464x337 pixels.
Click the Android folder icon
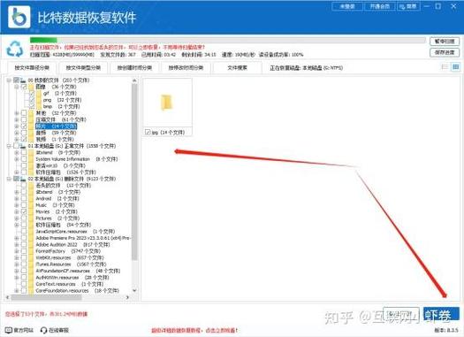(31, 198)
